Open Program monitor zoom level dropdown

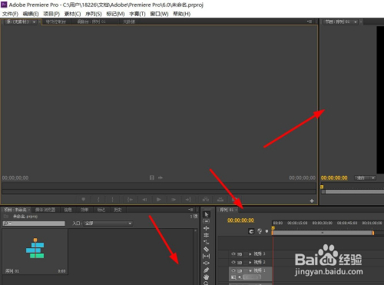[x=365, y=177]
